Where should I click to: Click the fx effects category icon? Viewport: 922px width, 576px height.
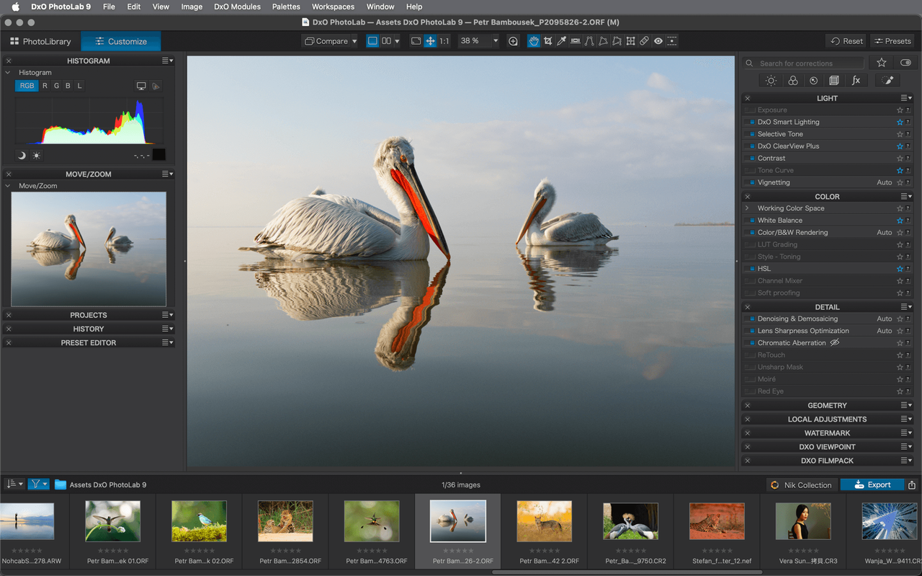[856, 80]
